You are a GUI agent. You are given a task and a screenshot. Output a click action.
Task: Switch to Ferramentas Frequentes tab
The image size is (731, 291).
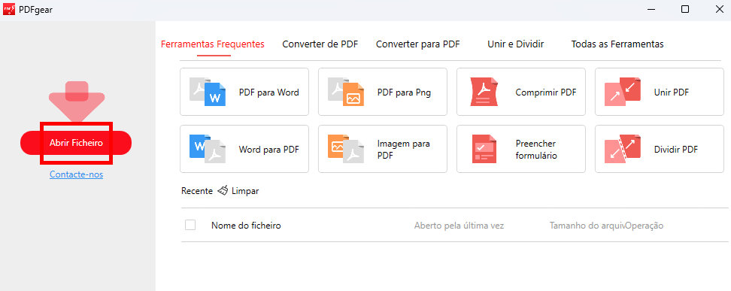tap(213, 44)
